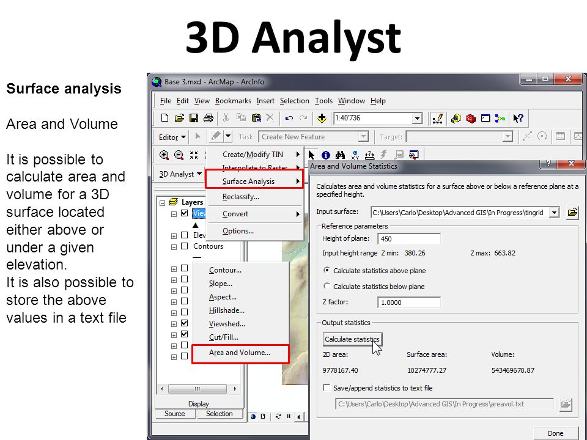Click the Done button

[x=555, y=433]
